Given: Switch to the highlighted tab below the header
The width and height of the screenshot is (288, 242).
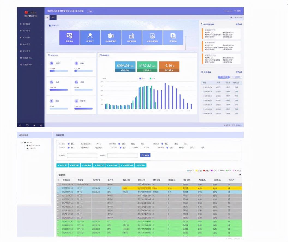Looking at the screenshot, I should click(x=53, y=17).
